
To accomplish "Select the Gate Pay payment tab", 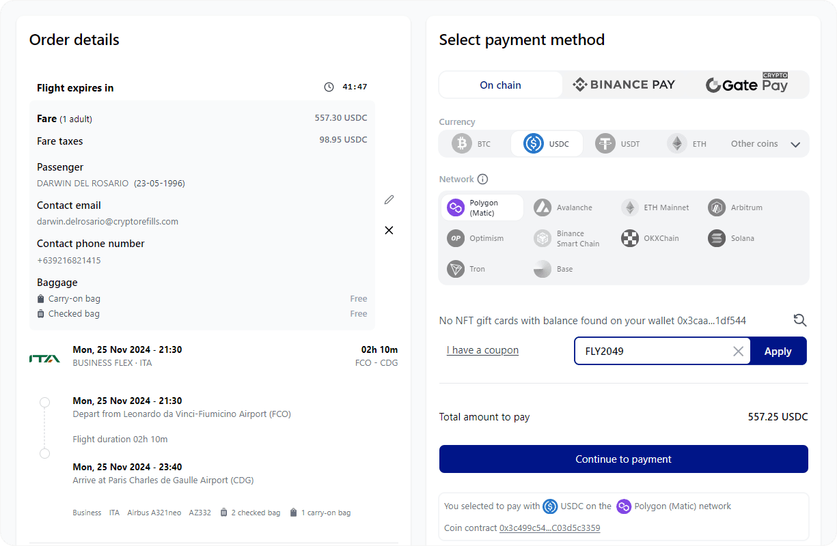I will [747, 84].
